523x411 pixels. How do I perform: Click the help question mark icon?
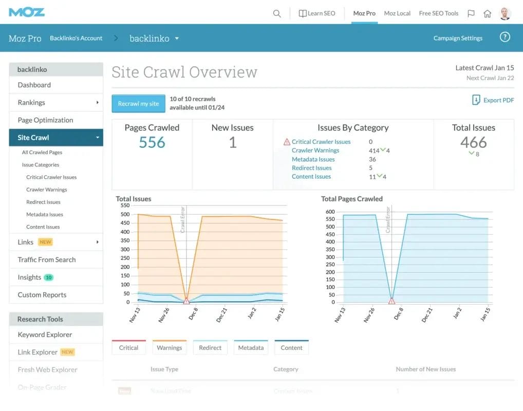tap(505, 38)
